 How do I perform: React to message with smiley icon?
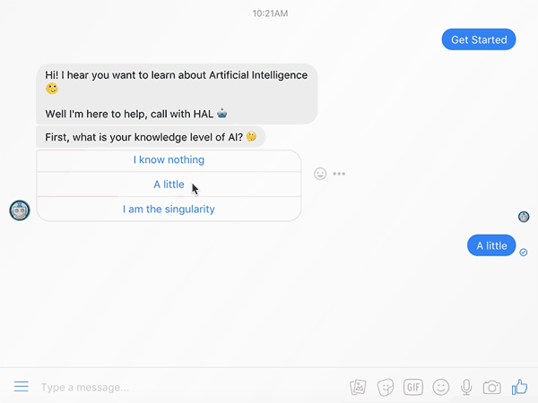click(320, 174)
